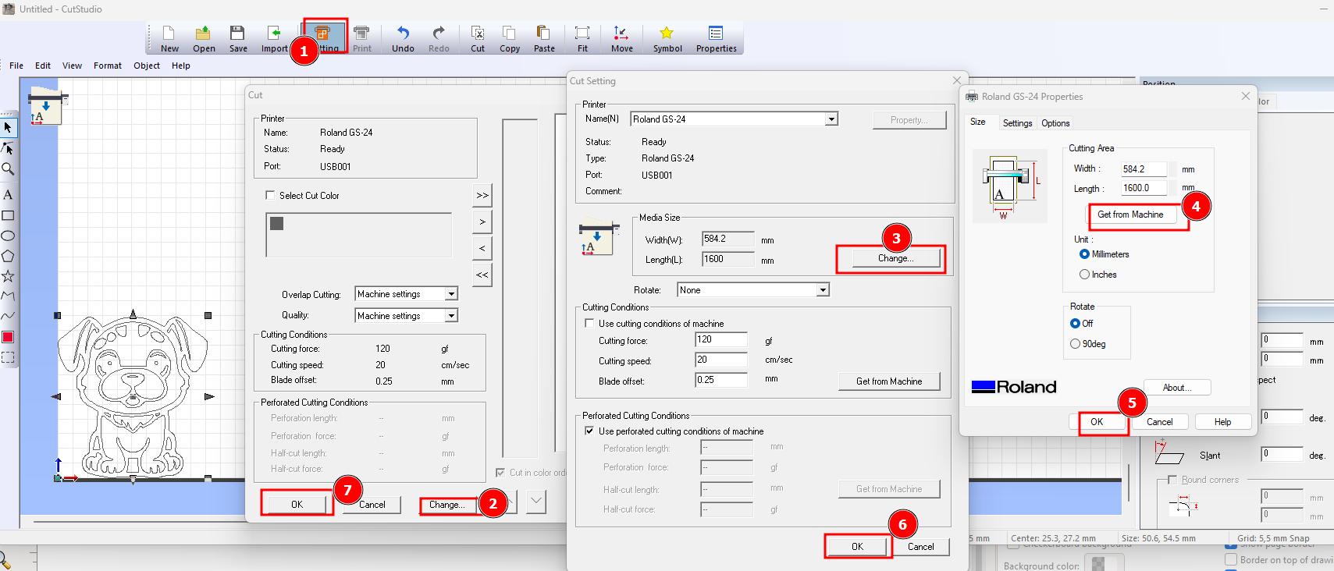Click the Paste toolbar icon
1334x571 pixels.
click(544, 38)
